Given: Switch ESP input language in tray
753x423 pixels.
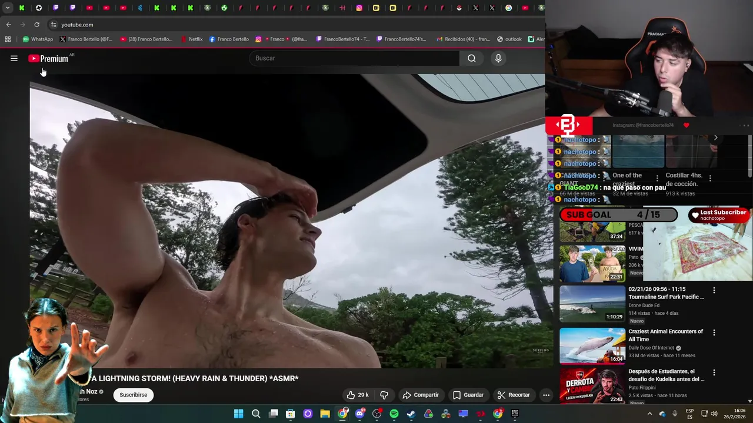Looking at the screenshot, I should pyautogui.click(x=689, y=414).
